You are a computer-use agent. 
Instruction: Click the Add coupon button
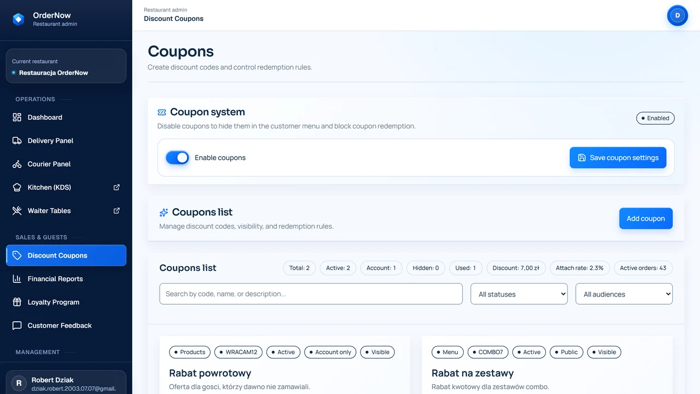(646, 218)
